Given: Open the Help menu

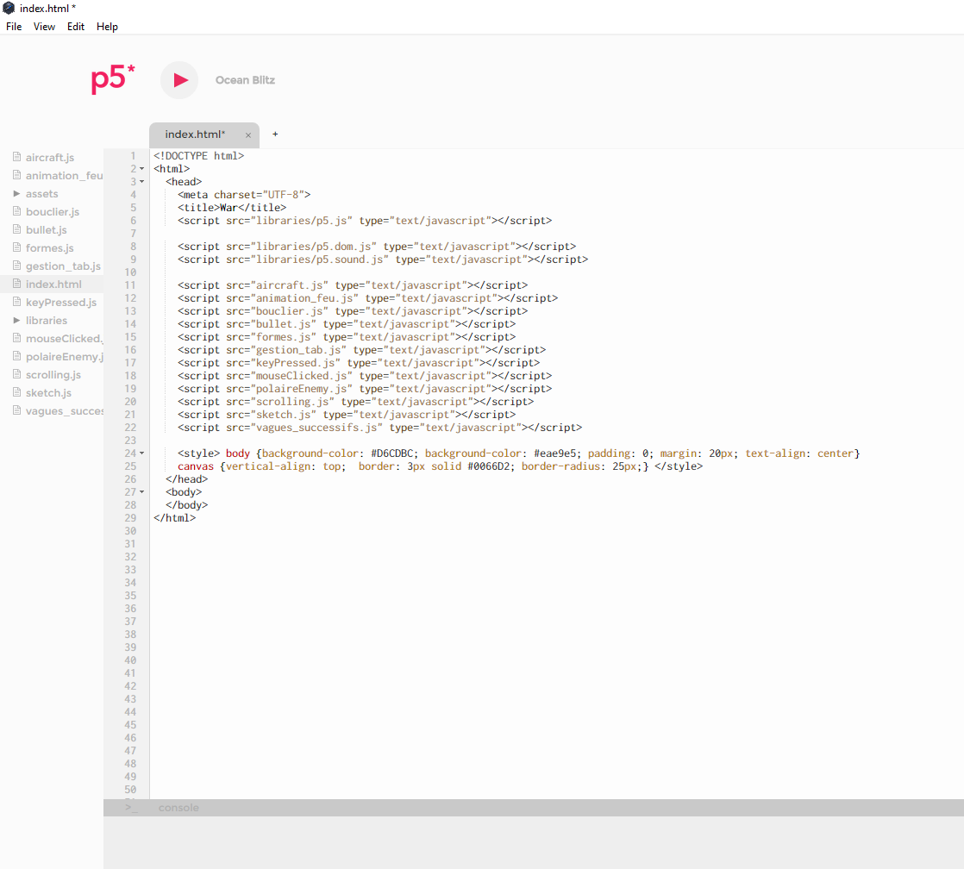Looking at the screenshot, I should (107, 27).
